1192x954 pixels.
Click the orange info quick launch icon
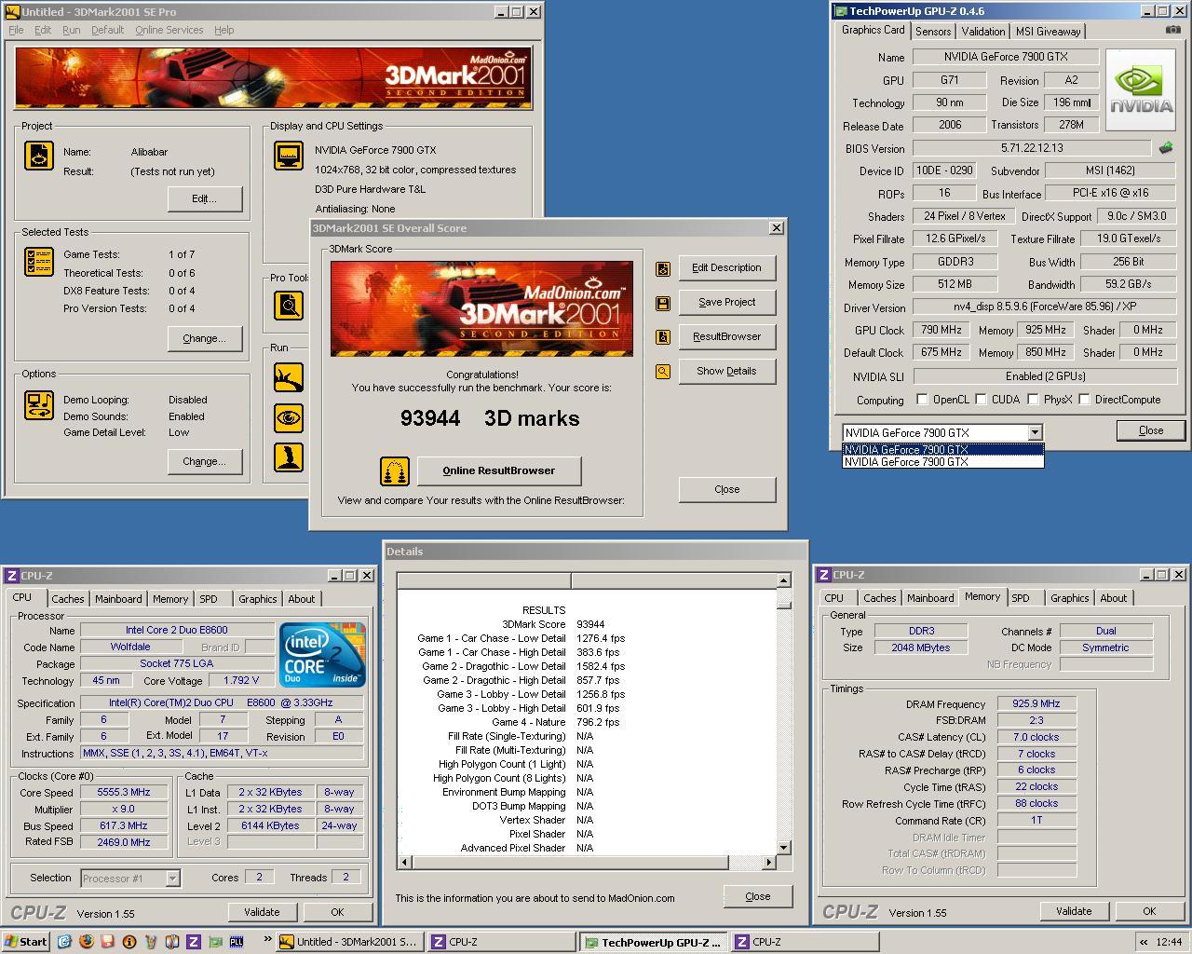click(129, 942)
